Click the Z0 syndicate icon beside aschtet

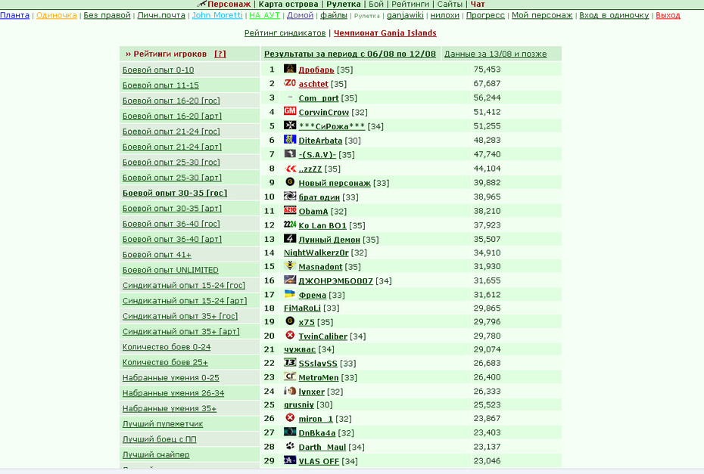(290, 83)
